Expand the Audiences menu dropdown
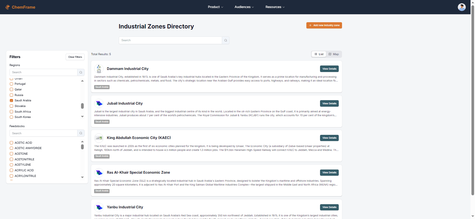Viewport: 475px width, 219px height. coord(244,7)
